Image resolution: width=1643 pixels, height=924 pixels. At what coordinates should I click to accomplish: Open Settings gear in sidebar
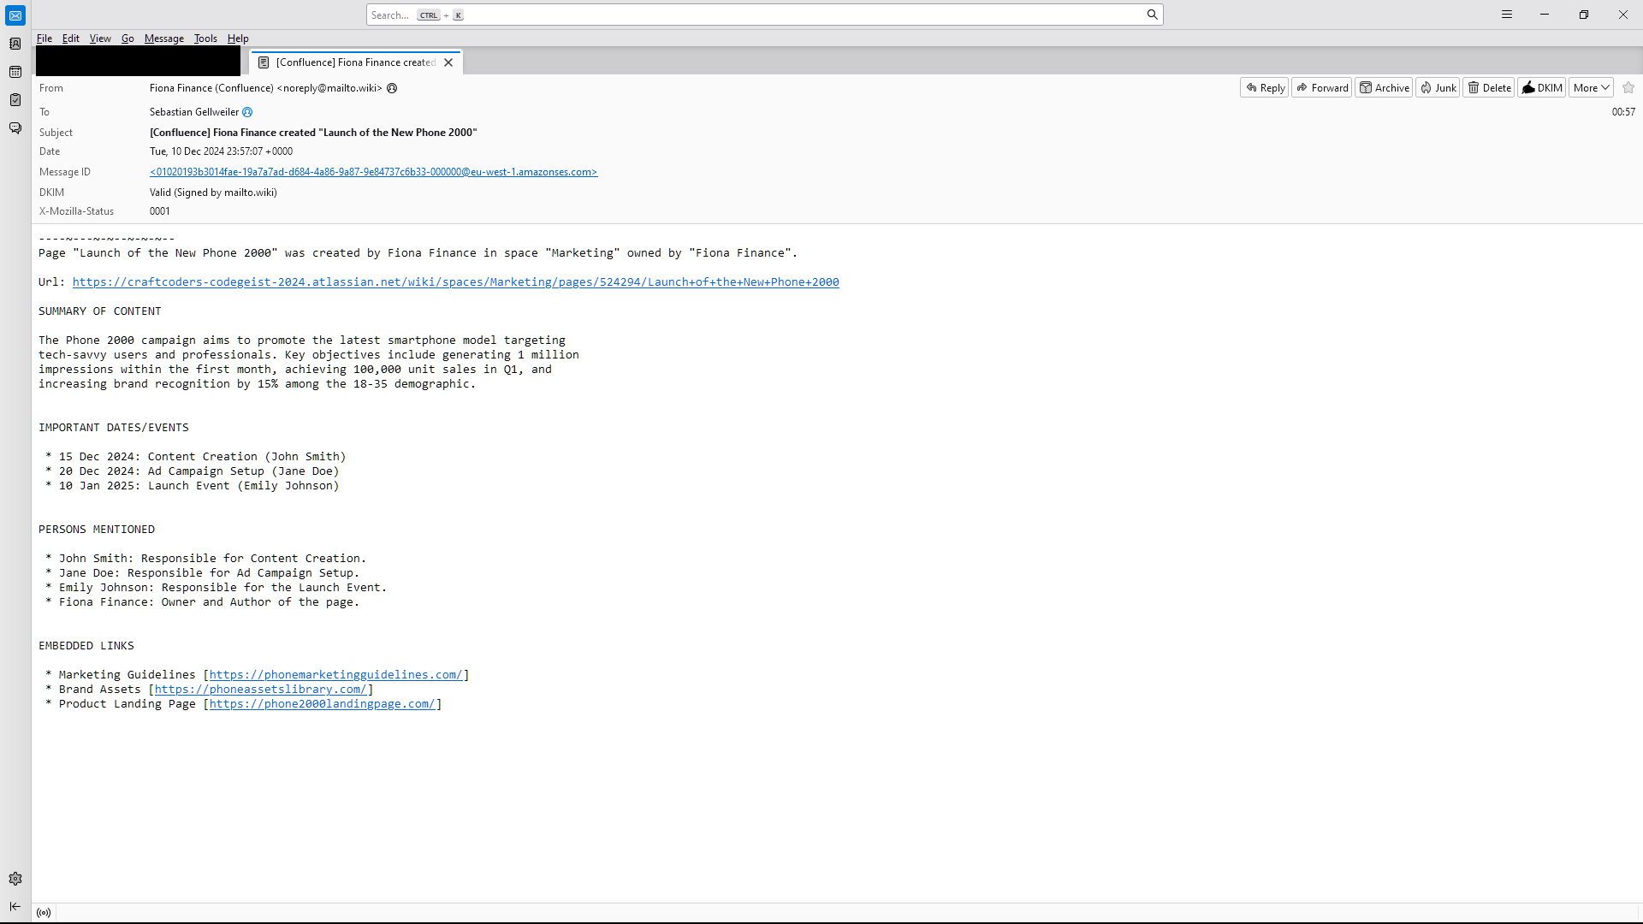pos(15,879)
